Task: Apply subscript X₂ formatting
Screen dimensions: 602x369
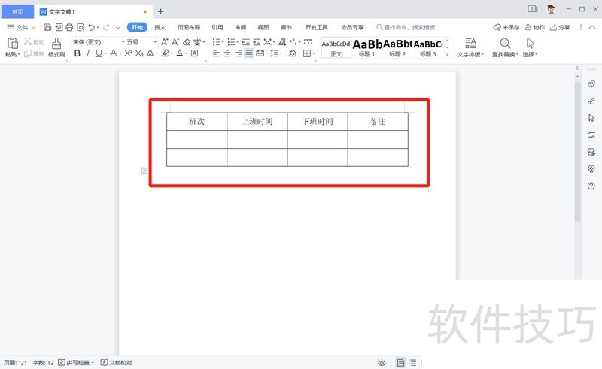Action: point(139,53)
